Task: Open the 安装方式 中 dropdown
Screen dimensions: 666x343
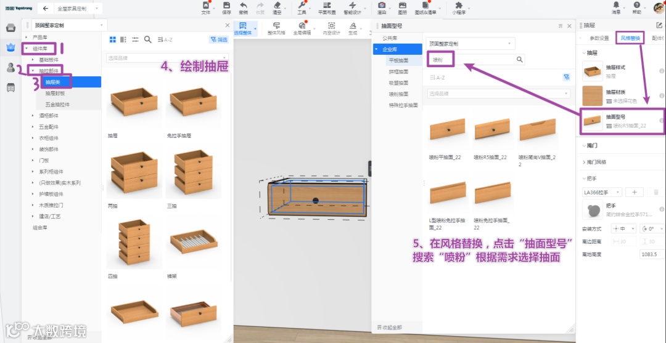Action: tap(623, 229)
